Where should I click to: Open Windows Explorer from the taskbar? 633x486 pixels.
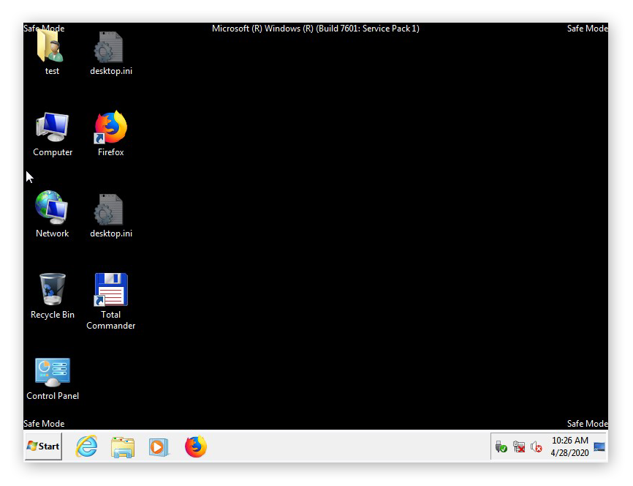tap(122, 446)
